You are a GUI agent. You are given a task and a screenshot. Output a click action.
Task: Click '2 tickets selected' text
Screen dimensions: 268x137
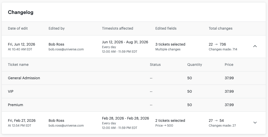click(x=170, y=121)
